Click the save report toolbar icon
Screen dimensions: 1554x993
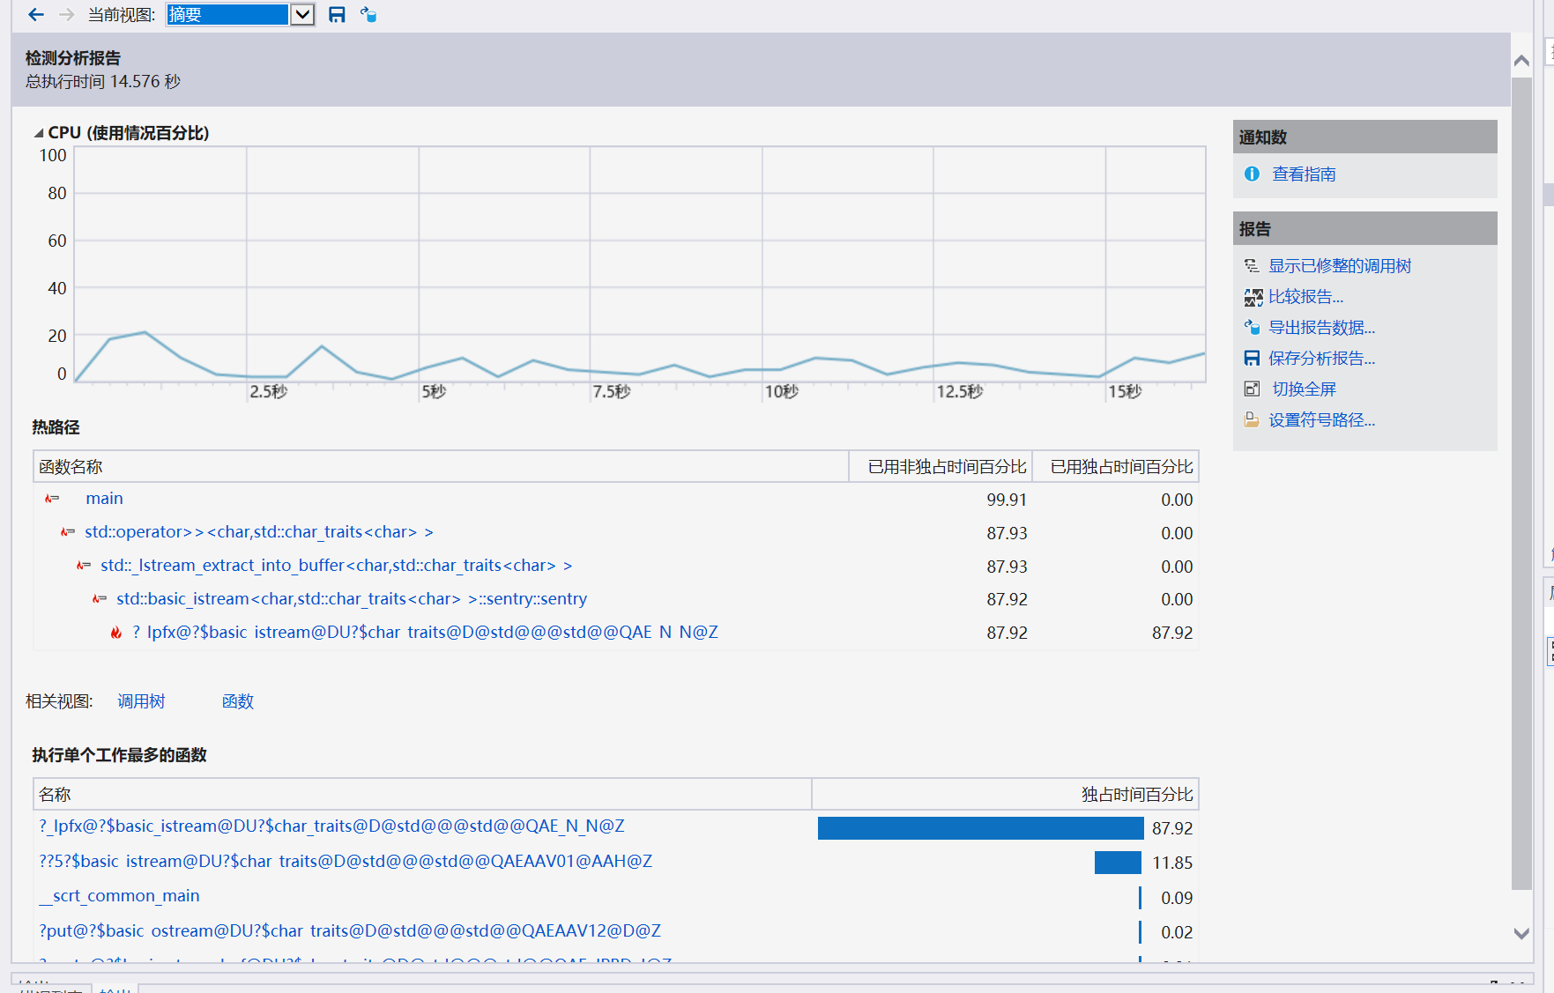pos(337,15)
